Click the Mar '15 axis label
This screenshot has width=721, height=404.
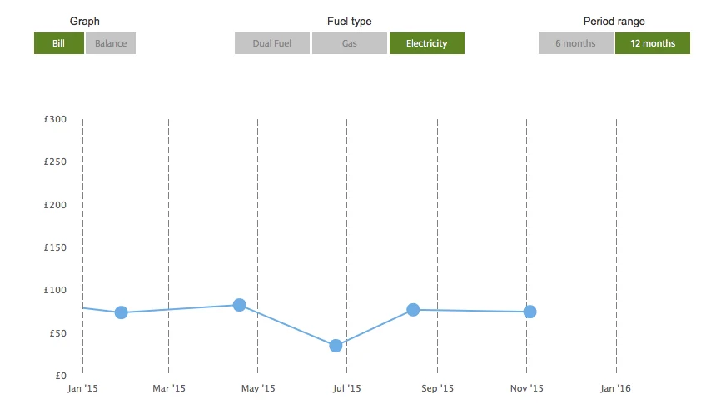[x=169, y=388]
